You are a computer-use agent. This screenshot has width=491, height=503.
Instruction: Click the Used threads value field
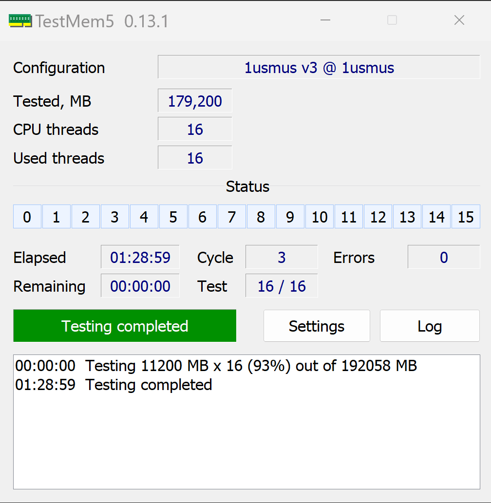coord(195,158)
